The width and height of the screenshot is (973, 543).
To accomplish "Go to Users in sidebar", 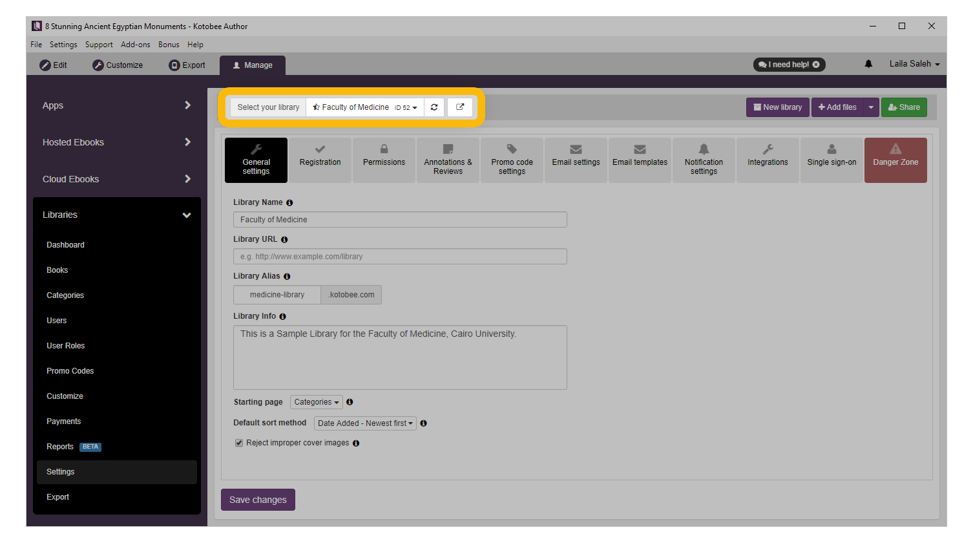I will tap(117, 321).
